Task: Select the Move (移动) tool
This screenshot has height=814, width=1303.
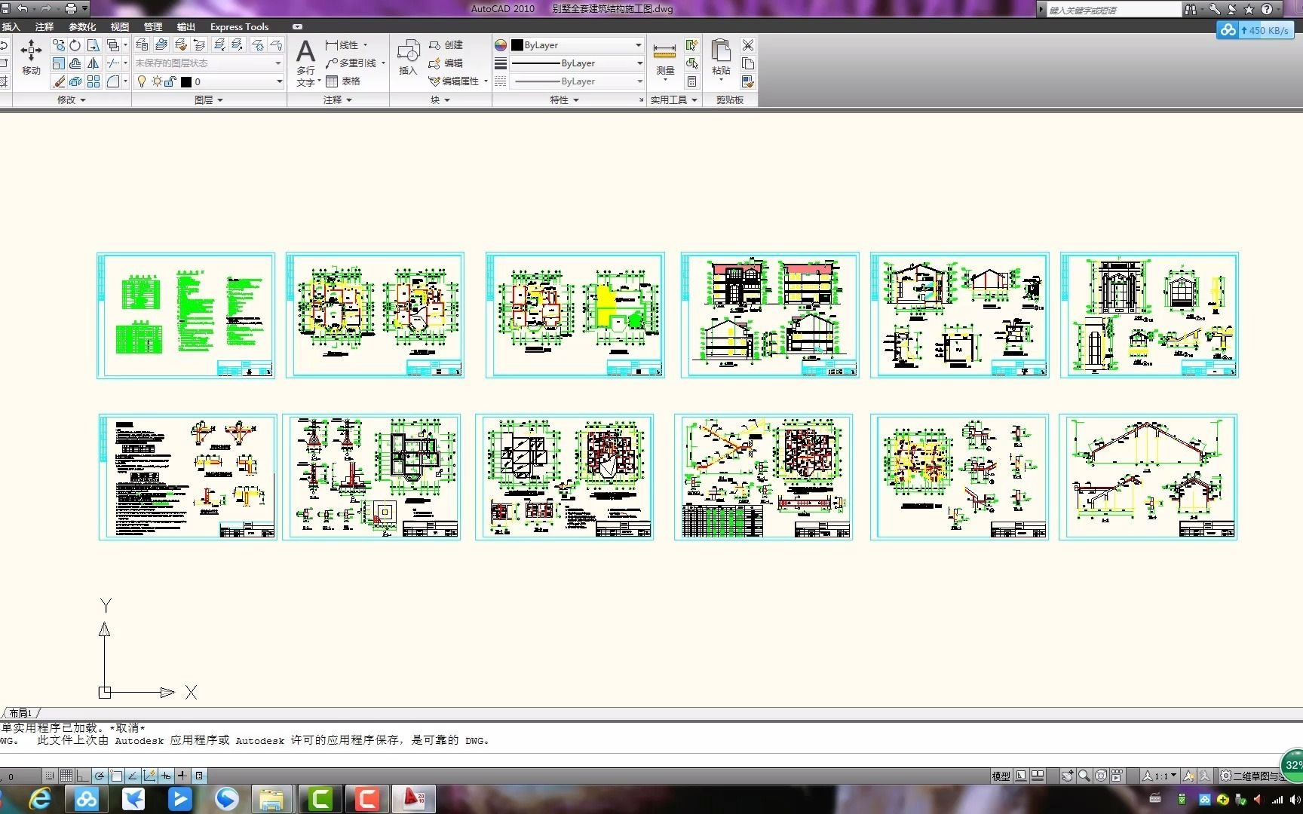Action: [x=31, y=57]
